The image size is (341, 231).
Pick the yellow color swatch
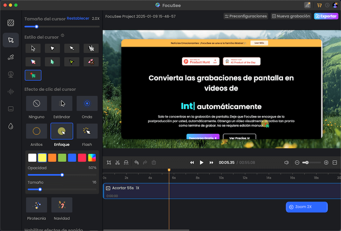coord(42,158)
